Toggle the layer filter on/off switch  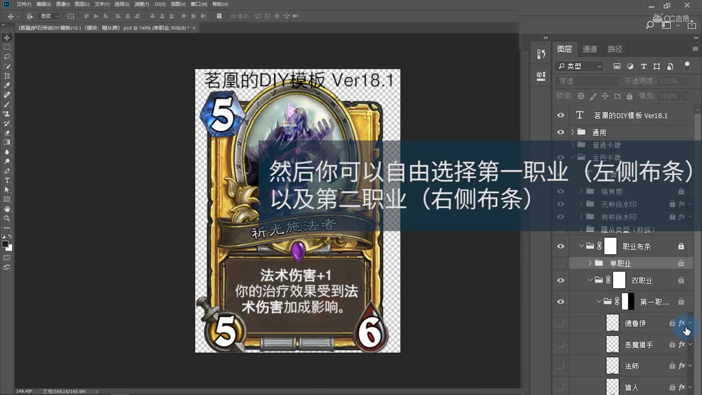pyautogui.click(x=687, y=66)
